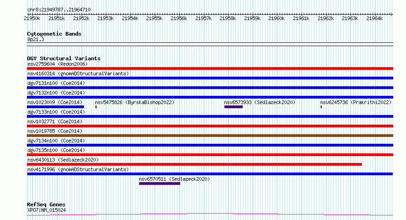This screenshot has width=406, height=220.
Task: Click the nsv6573933 (Sedlazeck2020) label
Action: tap(260, 102)
